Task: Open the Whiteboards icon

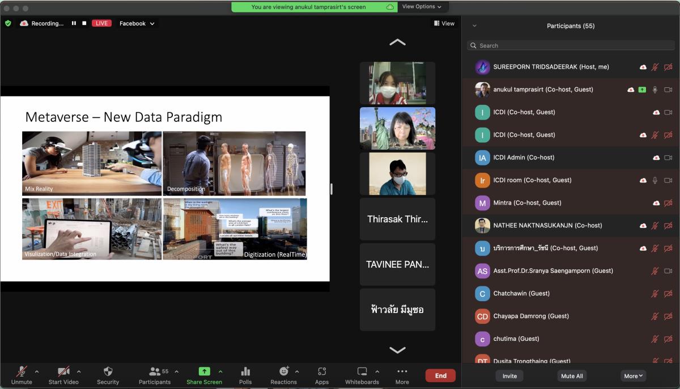Action: click(362, 371)
